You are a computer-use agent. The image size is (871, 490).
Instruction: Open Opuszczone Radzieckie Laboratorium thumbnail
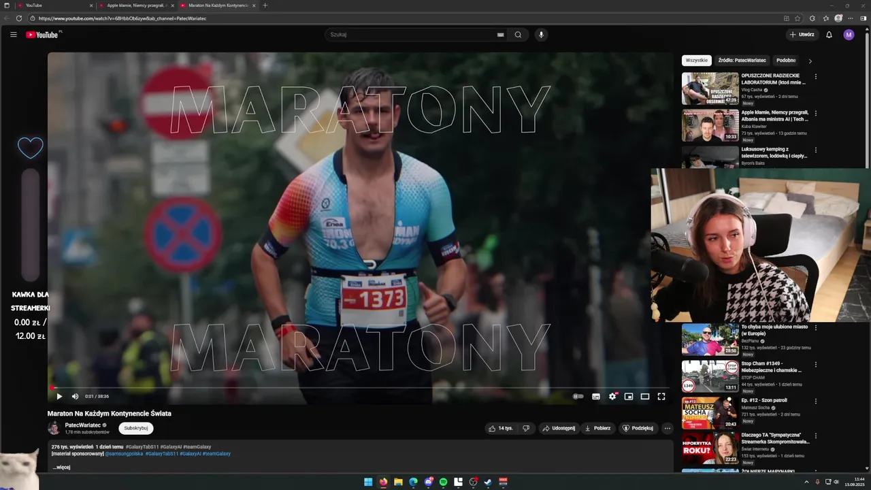710,88
